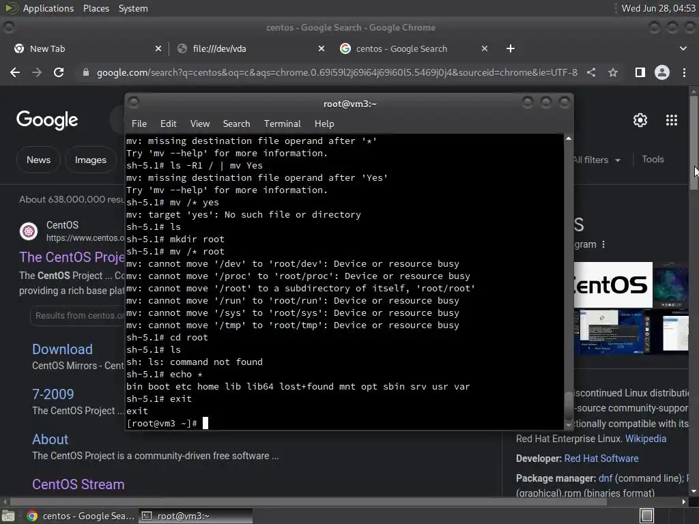Close the New Tab tab

158,48
